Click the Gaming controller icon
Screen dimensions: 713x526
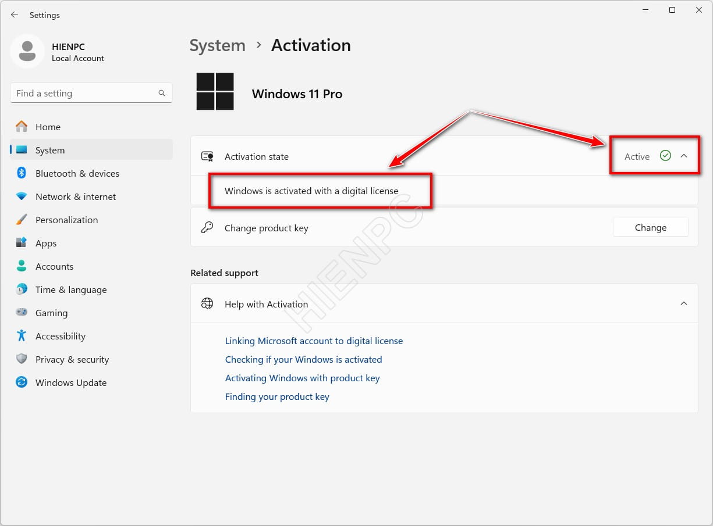[x=22, y=313]
